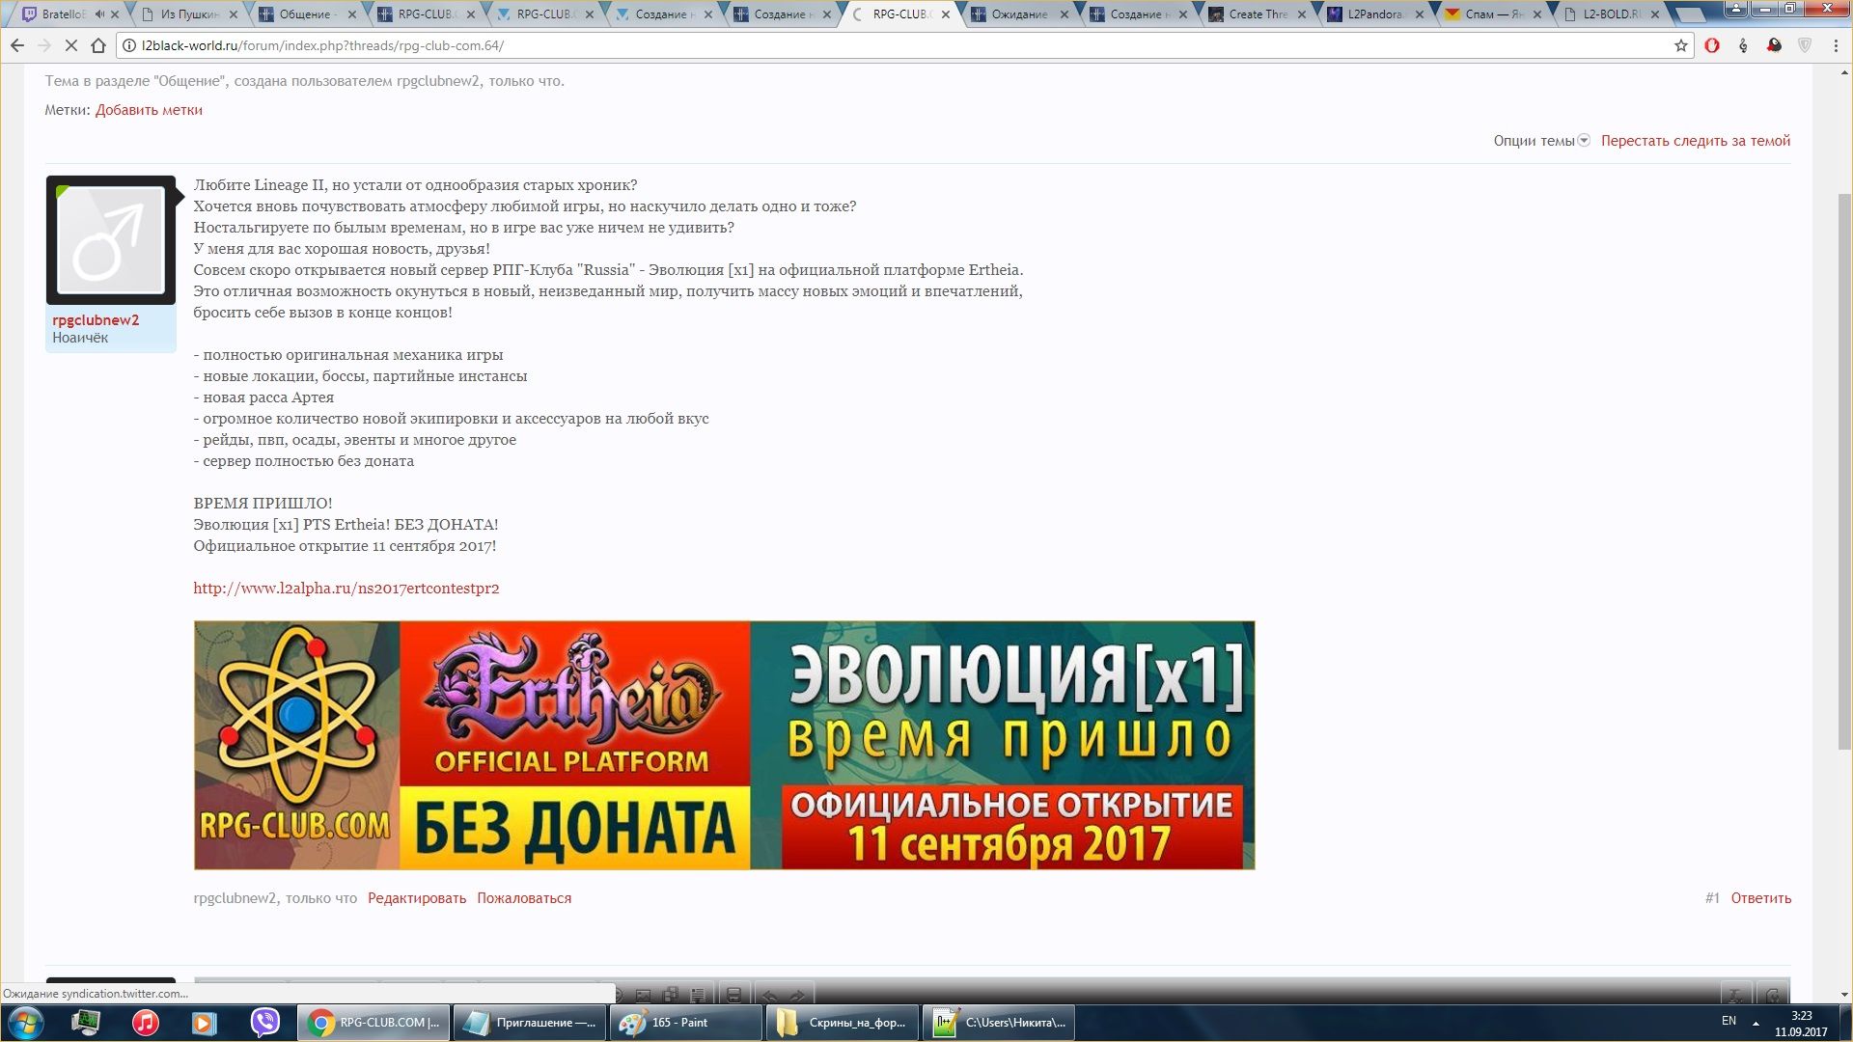Open the Chrome three-dot menu
This screenshot has width=1853, height=1042.
click(1836, 45)
